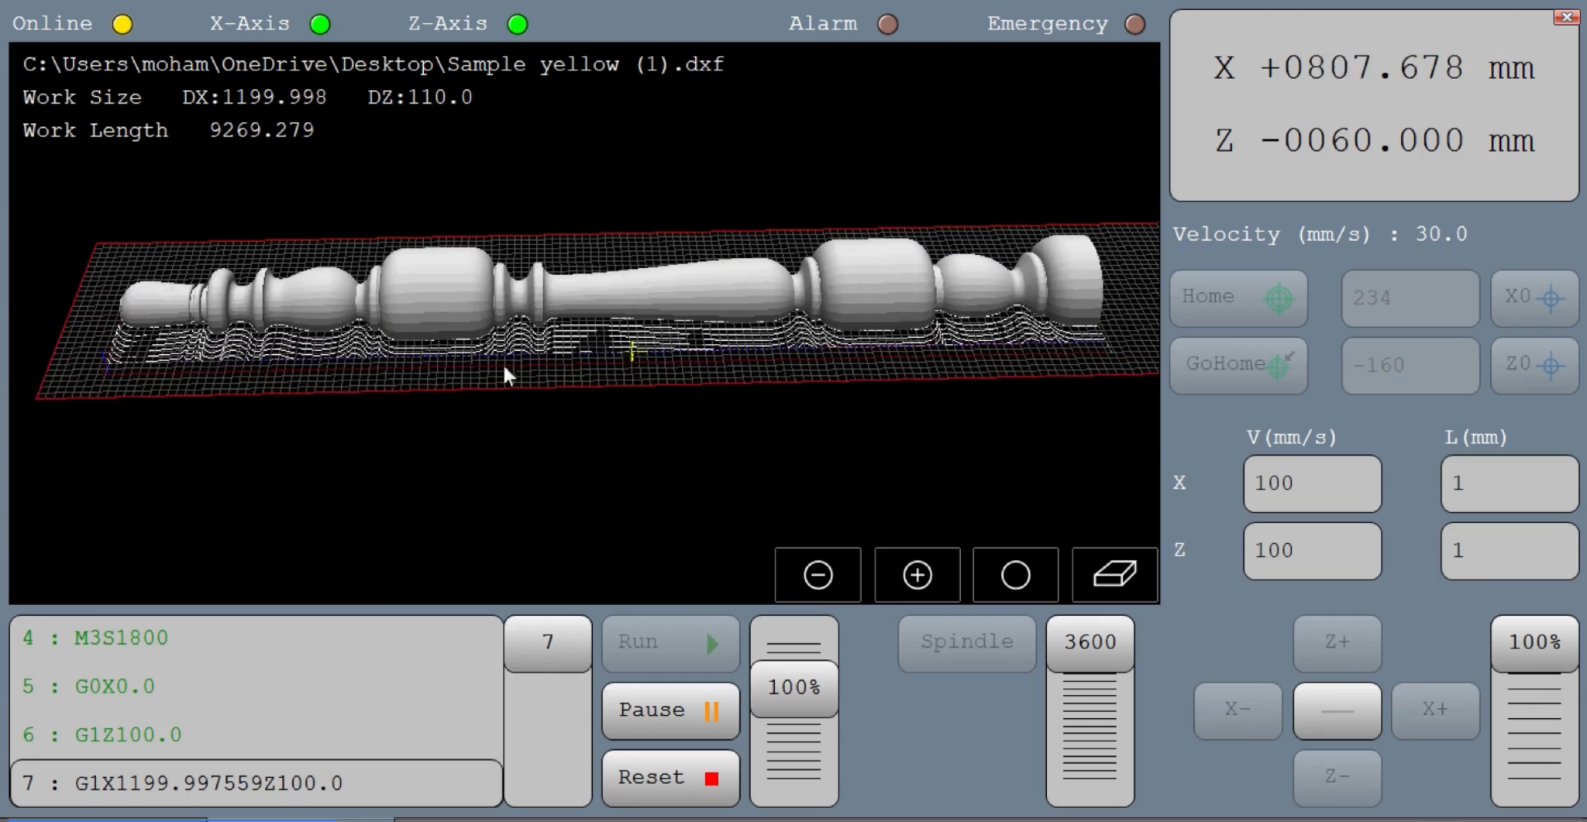Edit the X step length field
Screen dimensions: 1587x822
click(1510, 483)
